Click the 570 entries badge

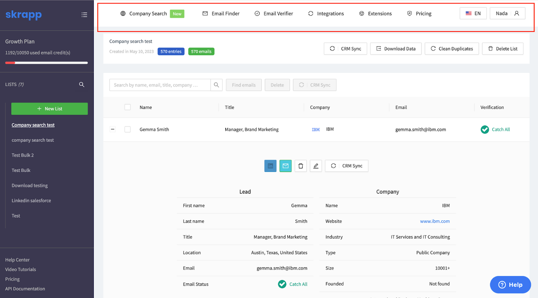171,51
